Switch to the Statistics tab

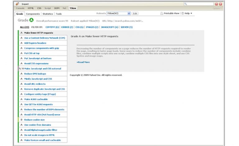pos(48,14)
